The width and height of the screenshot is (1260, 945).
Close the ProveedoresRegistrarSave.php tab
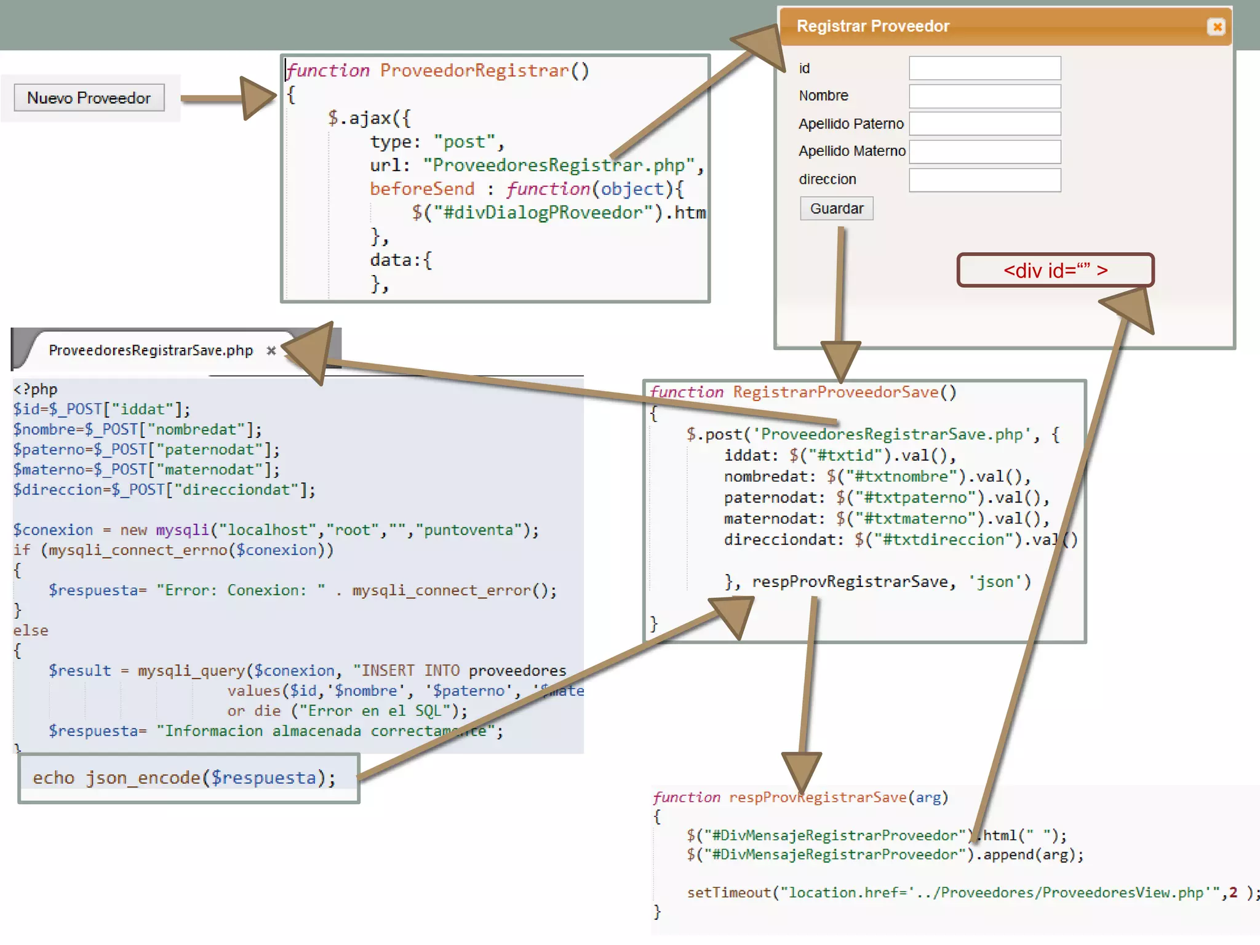(x=271, y=351)
